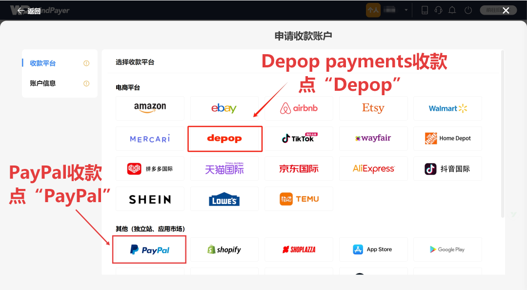Open the 收款平台 step in sidebar
This screenshot has height=290, width=527.
(42, 63)
